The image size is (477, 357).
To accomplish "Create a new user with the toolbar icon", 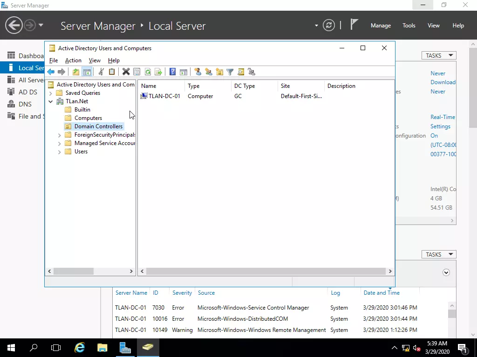I will [x=198, y=72].
